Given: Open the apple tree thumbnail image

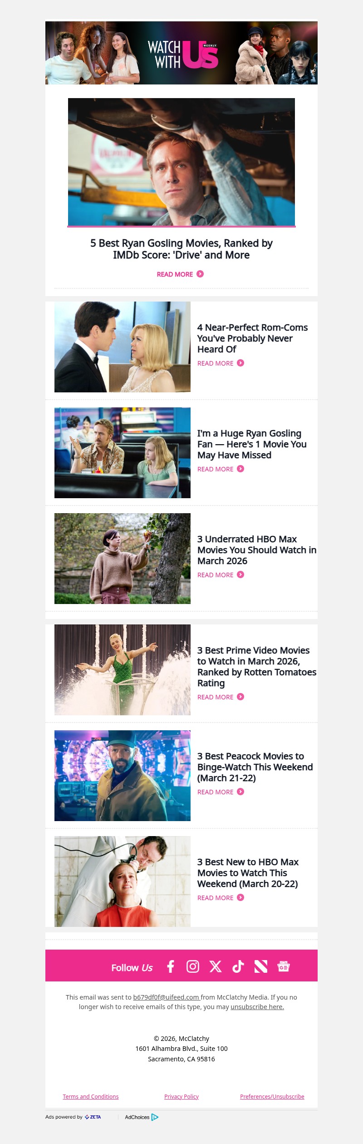Looking at the screenshot, I should [123, 559].
